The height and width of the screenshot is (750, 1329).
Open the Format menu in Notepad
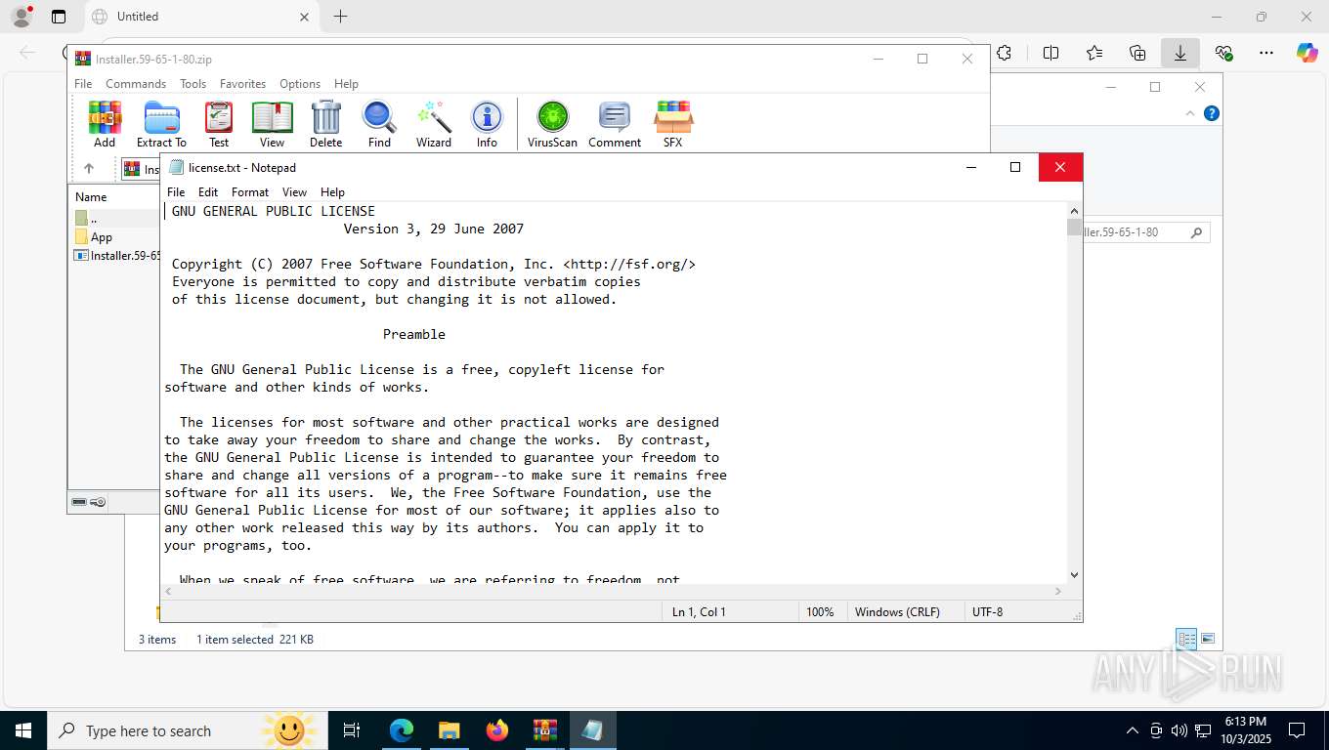click(250, 192)
